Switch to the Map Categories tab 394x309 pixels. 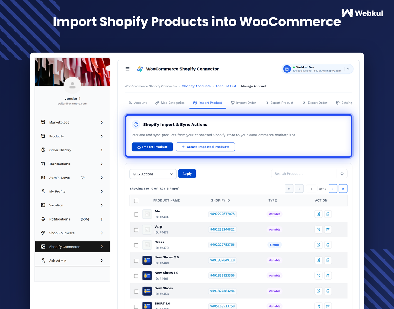pos(170,103)
